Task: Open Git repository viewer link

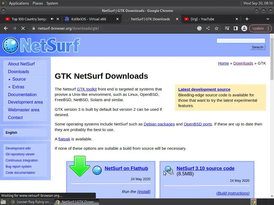Action: [20, 154]
